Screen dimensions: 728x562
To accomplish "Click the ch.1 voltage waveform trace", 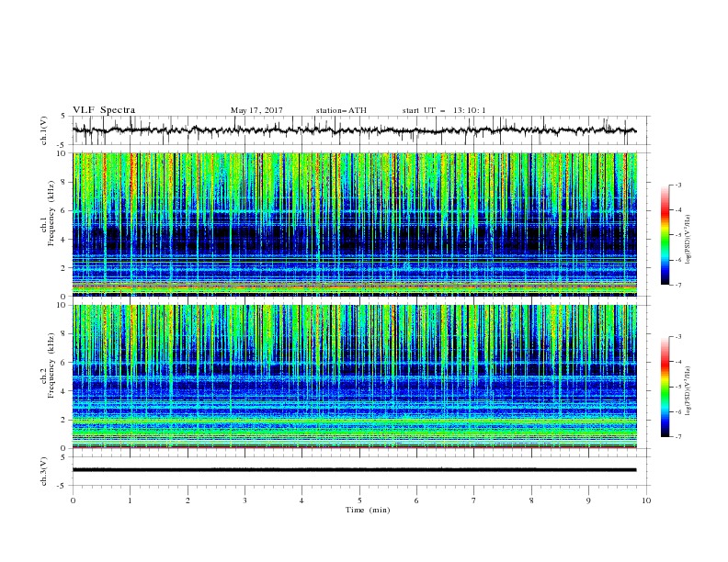I will click(x=354, y=130).
